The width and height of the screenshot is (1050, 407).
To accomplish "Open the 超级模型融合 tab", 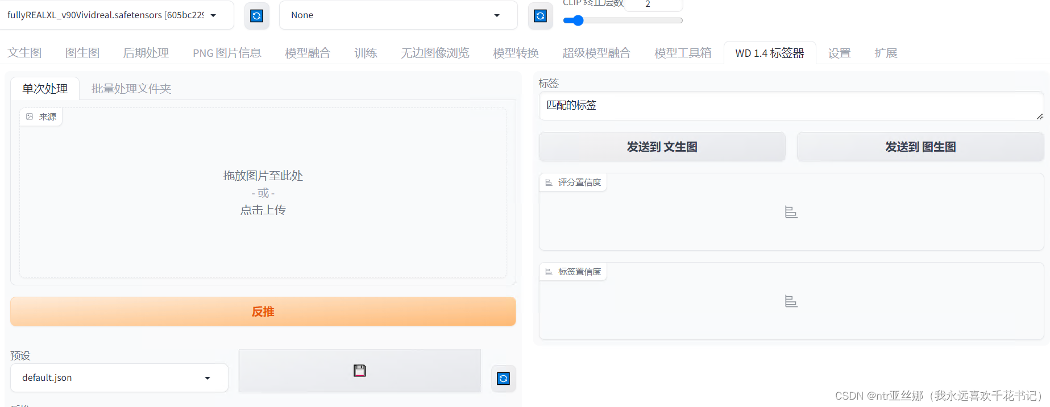I will 596,53.
